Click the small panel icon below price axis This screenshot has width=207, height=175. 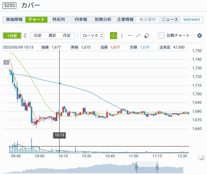[201, 158]
